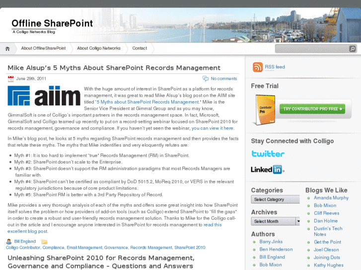Click the Contributor Pro box image
Screen dimensions: 361x270
pyautogui.click(x=265, y=110)
